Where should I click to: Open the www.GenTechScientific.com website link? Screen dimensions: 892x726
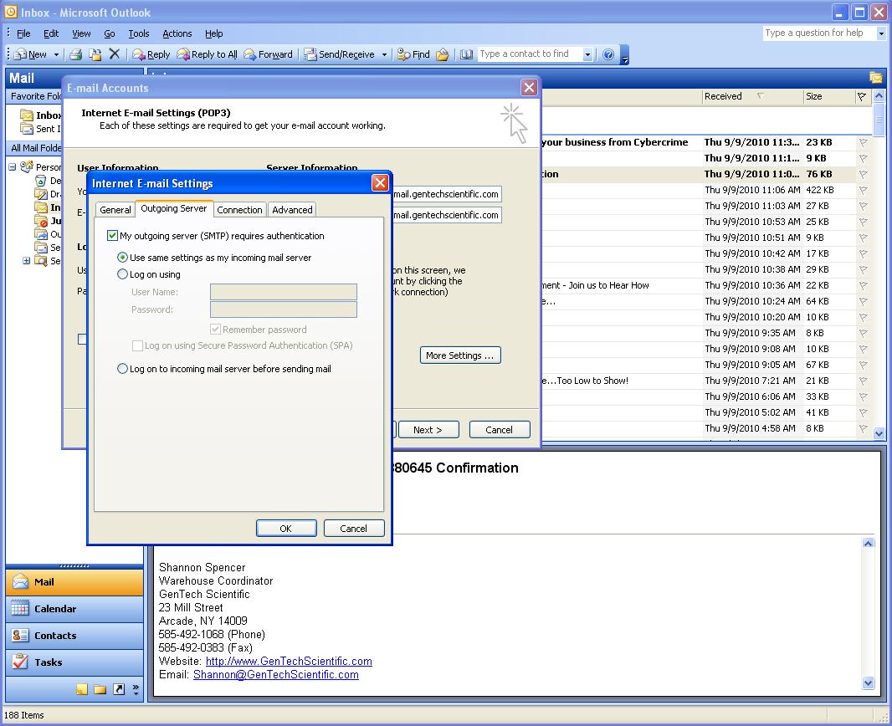pyautogui.click(x=289, y=662)
